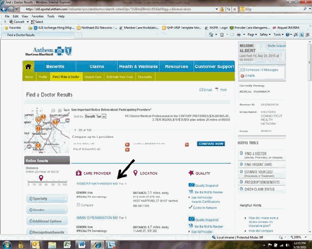Click the home icon in navigation bar
Image resolution: width=312 pixels, height=249 pixels.
(x=28, y=66)
